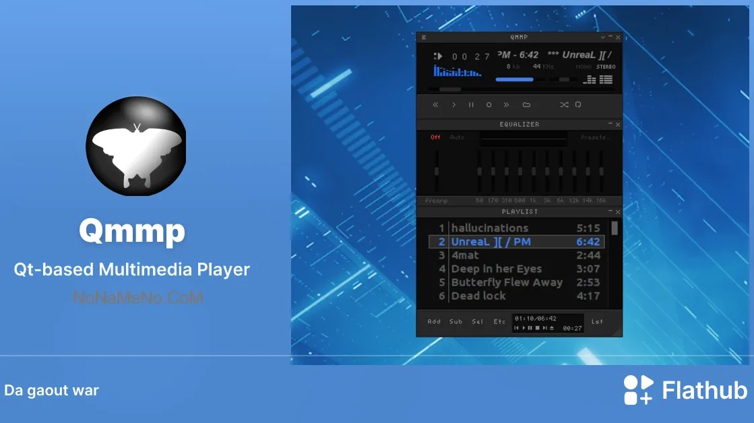Skip to next track in main player

pyautogui.click(x=507, y=105)
